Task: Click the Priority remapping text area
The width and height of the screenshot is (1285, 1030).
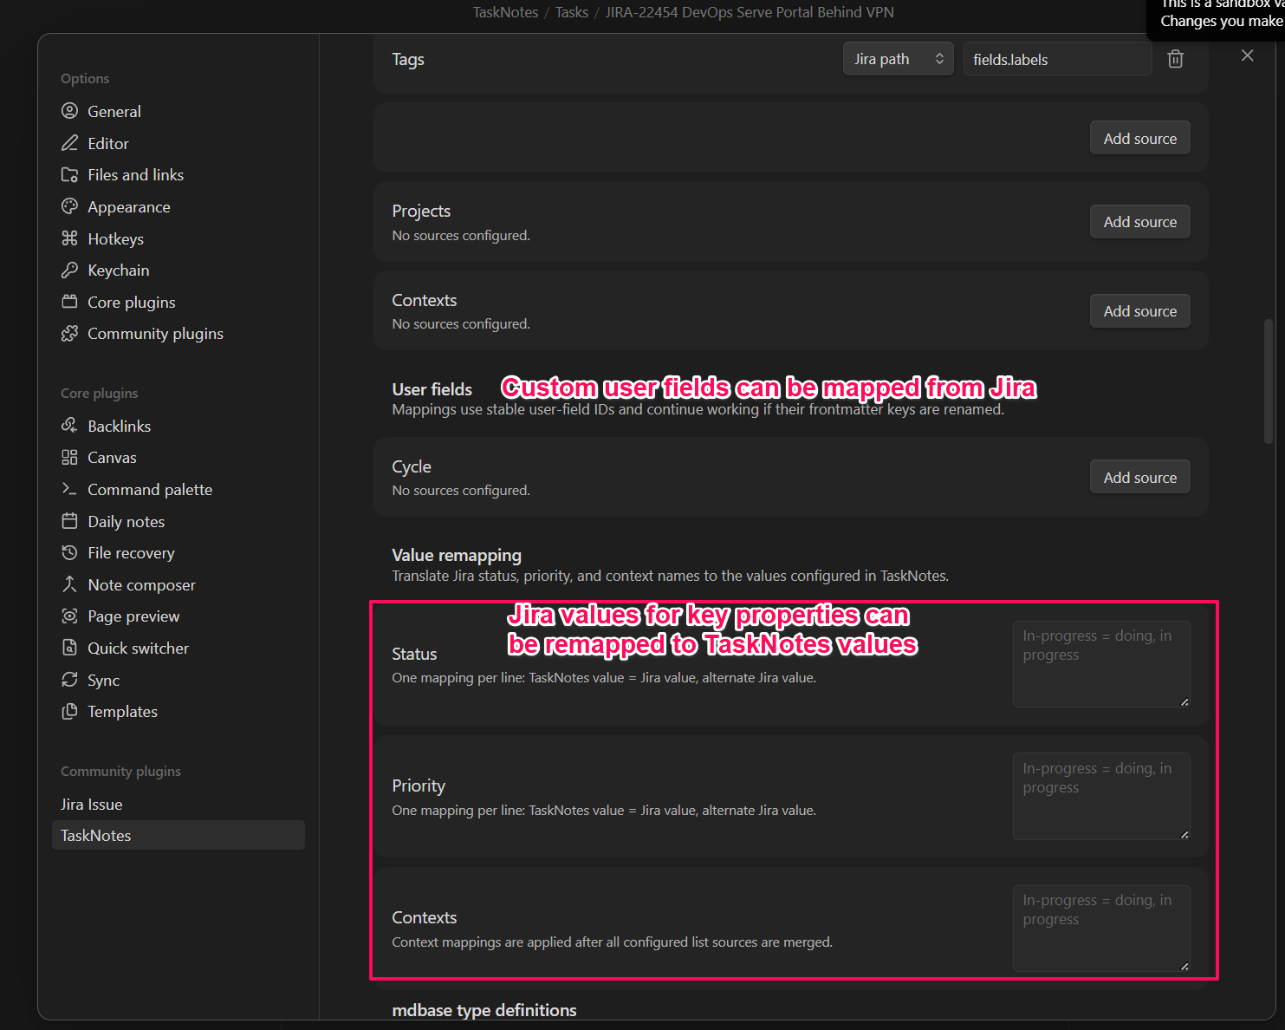Action: pyautogui.click(x=1101, y=796)
